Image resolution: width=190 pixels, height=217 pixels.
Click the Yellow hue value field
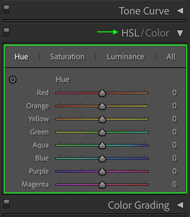tap(175, 119)
